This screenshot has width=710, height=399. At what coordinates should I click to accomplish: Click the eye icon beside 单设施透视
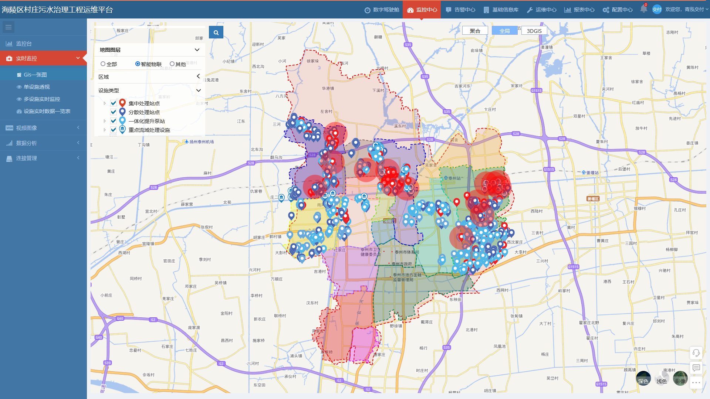click(x=19, y=87)
